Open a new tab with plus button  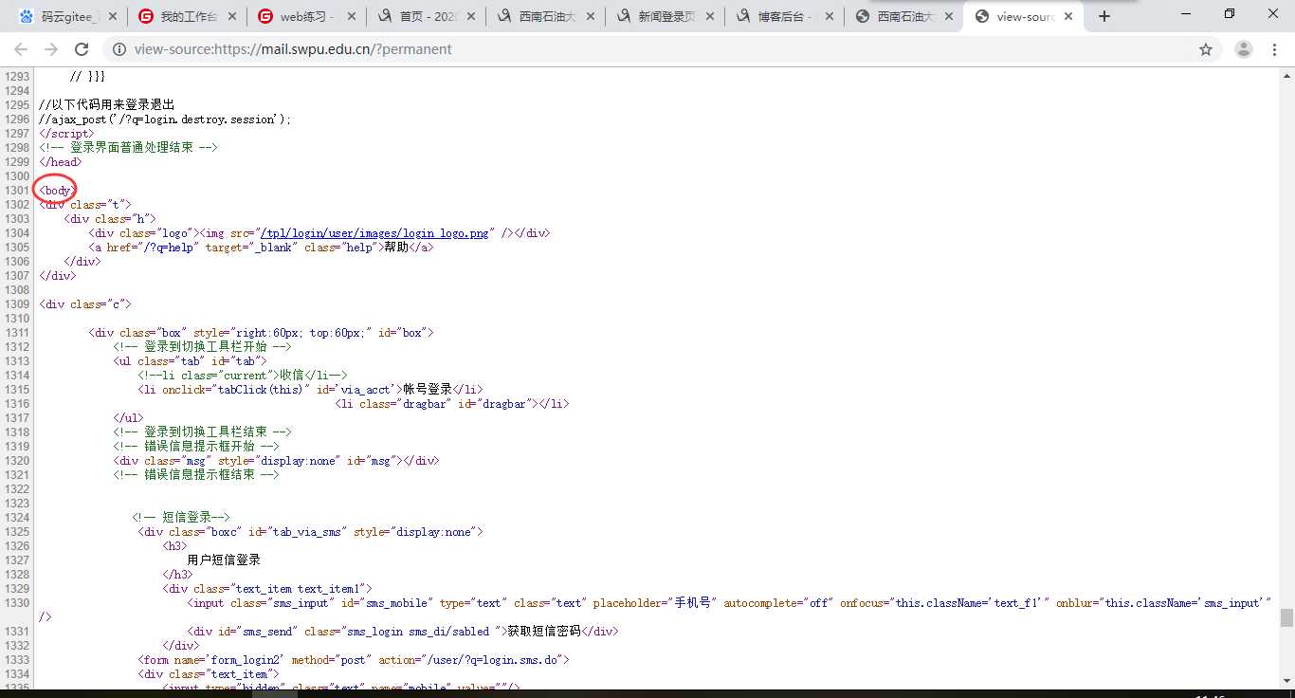tap(1103, 16)
